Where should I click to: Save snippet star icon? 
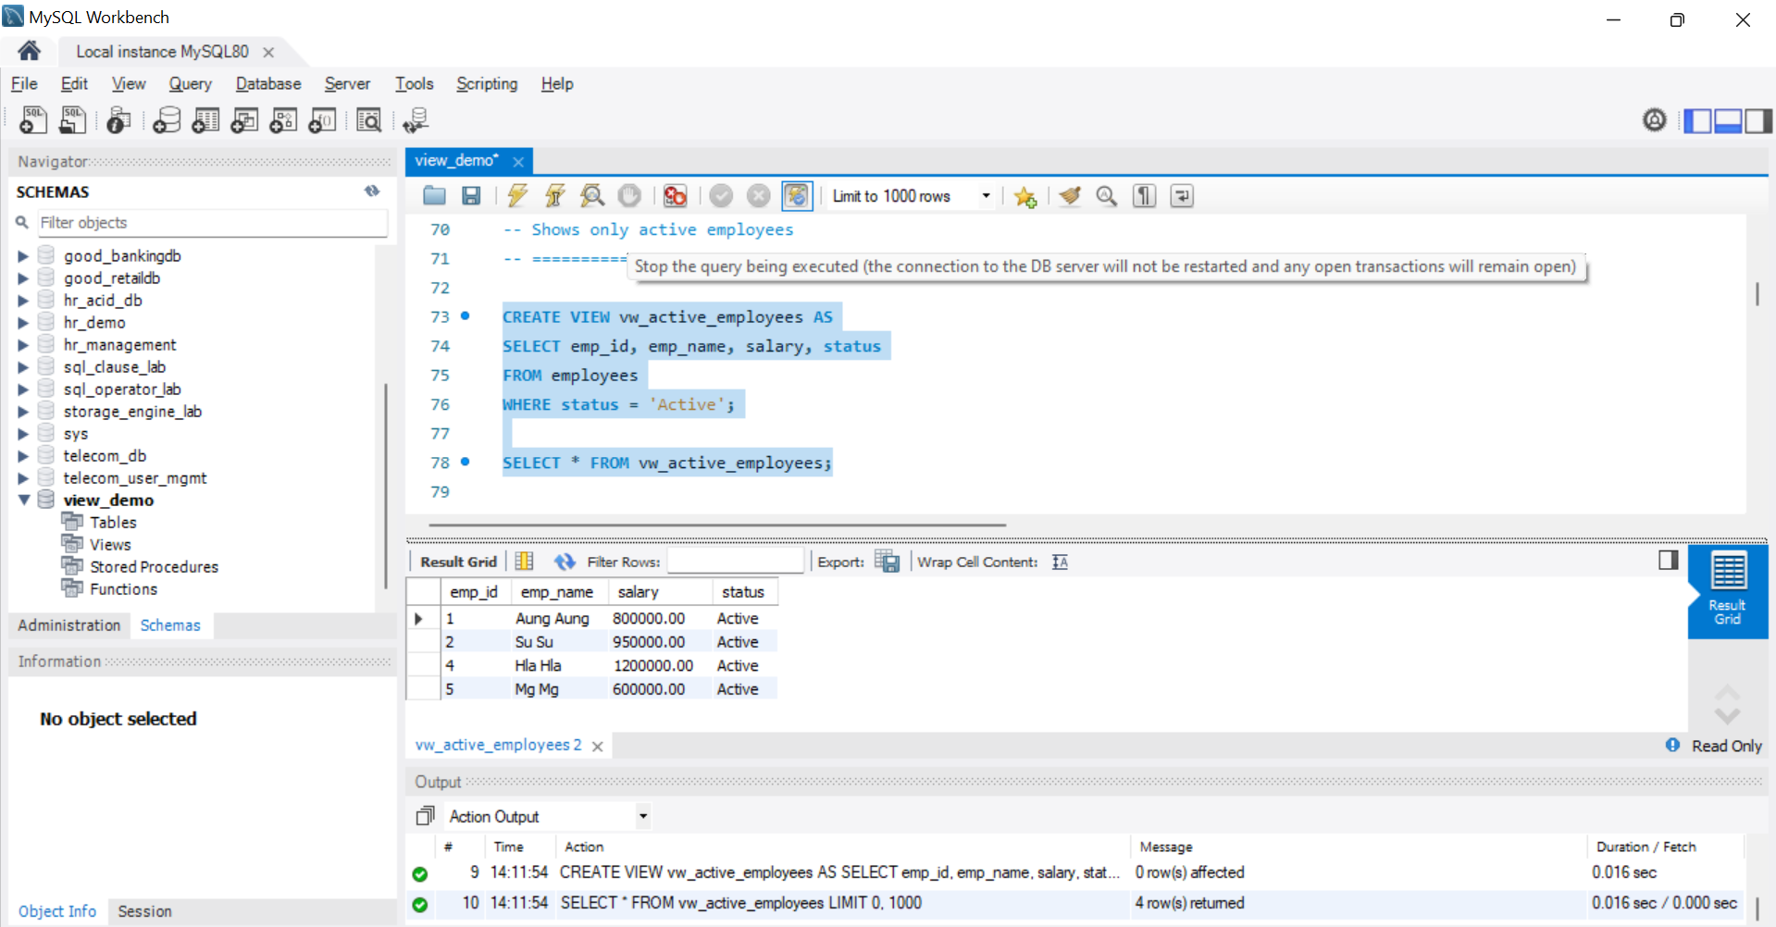(1025, 196)
